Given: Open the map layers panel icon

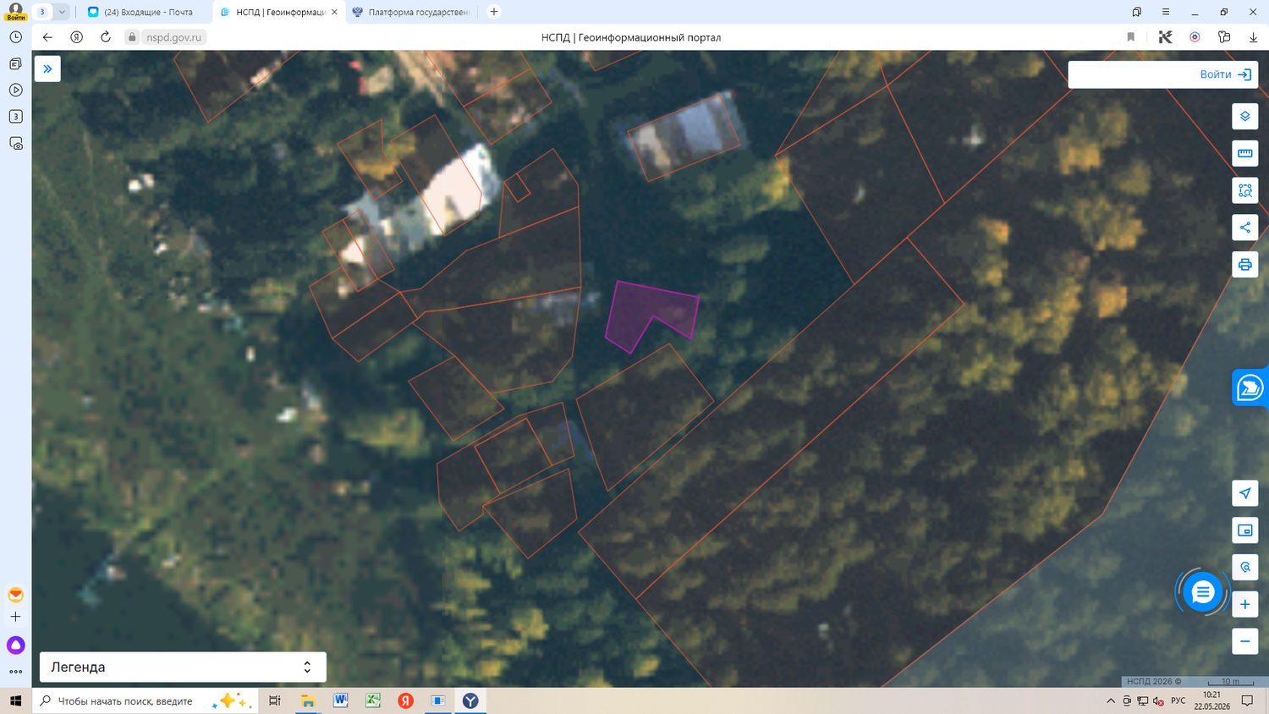Looking at the screenshot, I should click(x=1244, y=116).
